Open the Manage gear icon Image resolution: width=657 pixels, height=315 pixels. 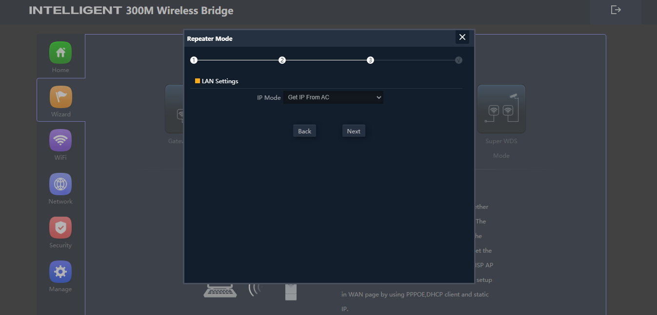point(60,272)
